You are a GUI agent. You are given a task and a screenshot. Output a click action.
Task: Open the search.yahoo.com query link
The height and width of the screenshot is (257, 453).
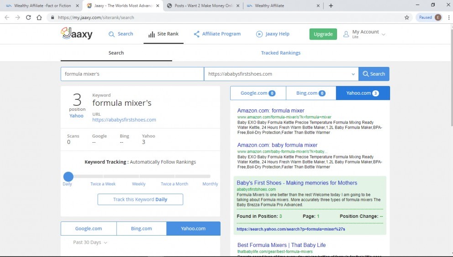[291, 229]
